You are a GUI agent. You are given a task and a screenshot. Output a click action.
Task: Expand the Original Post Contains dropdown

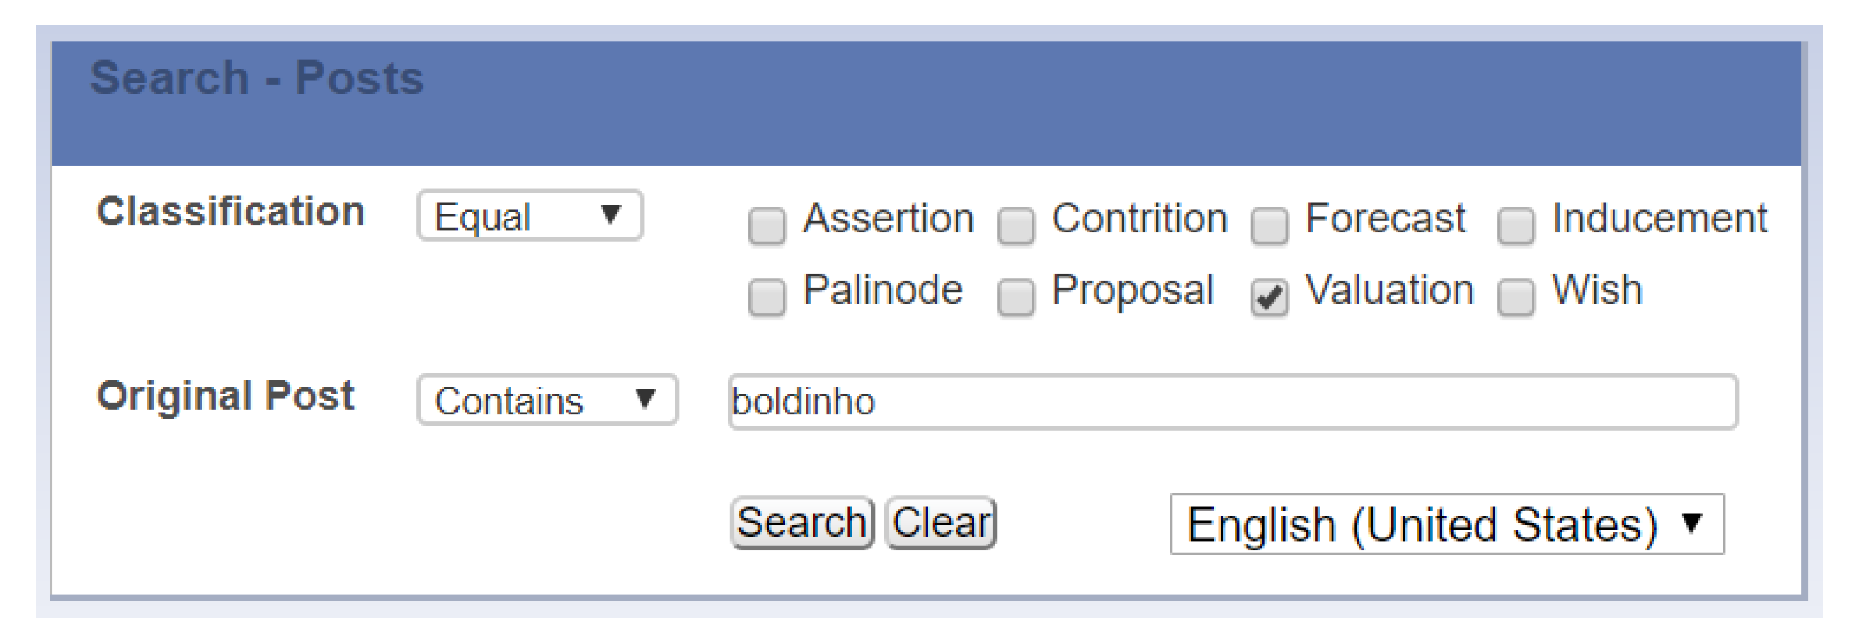click(547, 400)
